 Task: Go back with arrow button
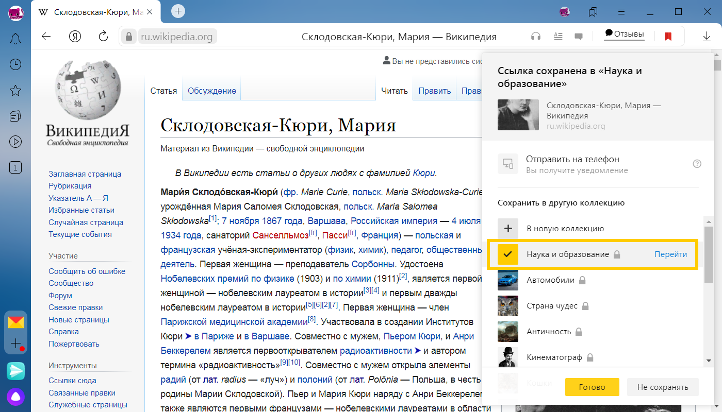(46, 36)
